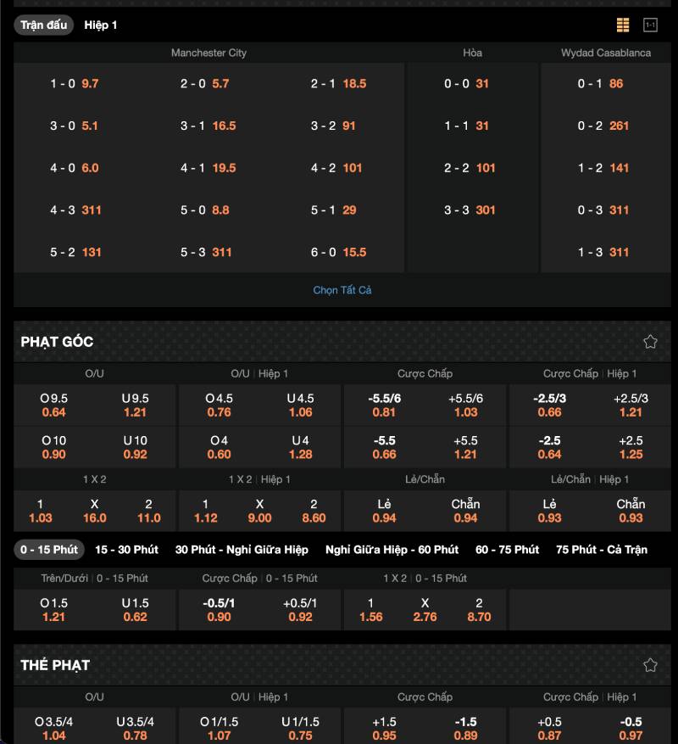The width and height of the screenshot is (678, 744).
Task: Pick corner handicap -5.5/6 at 0.81
Action: [384, 406]
